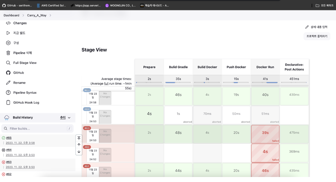The height and width of the screenshot is (182, 336).
Task: Click the 프로젝트 중지하기 button
Action: tap(317, 36)
